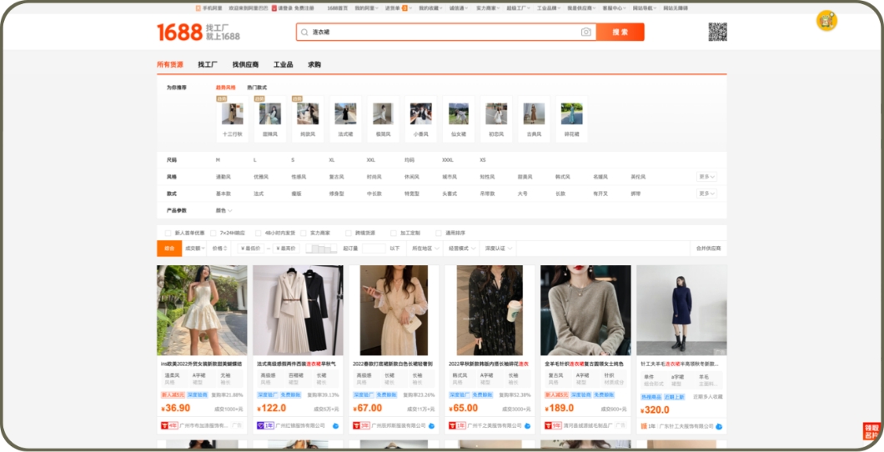Click blue chat icon for 广州千之美服饰有限公司
This screenshot has height=452, width=884.
pos(528,426)
